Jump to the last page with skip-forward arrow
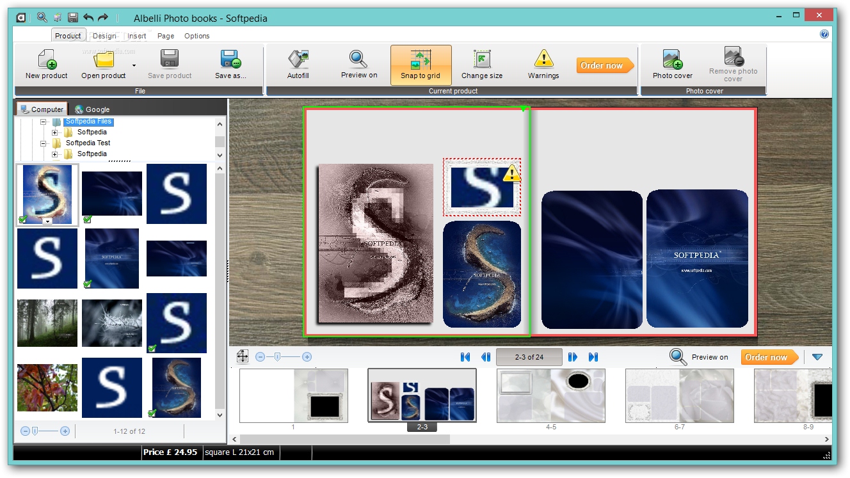The image size is (850, 478). point(593,357)
